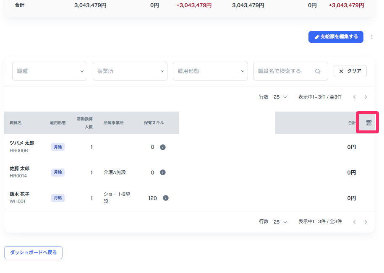This screenshot has height=273, width=384.
Task: Open the 事業所 filter dropdown
Action: click(130, 71)
